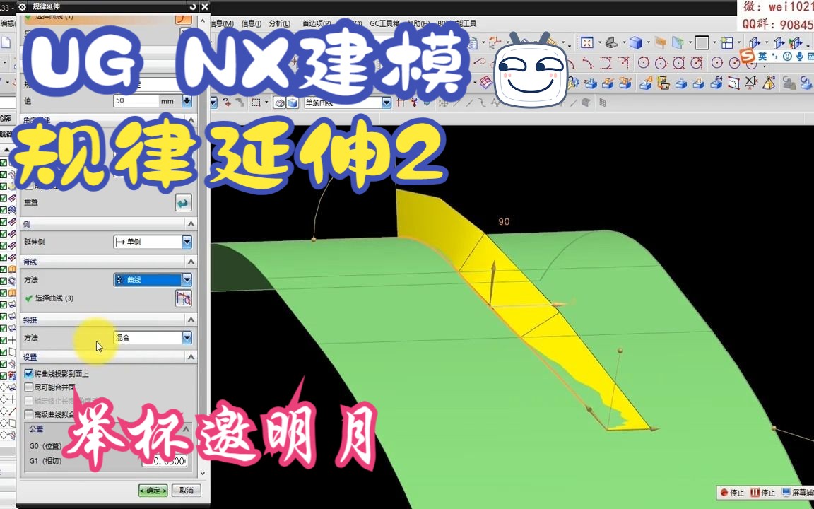Viewport: 814px width, 509px height.
Task: Select the draft pyramid feature icon on toolbar
Action: [x=767, y=83]
